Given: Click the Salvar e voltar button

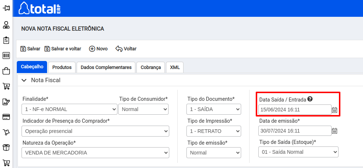Looking at the screenshot, I should pos(63,49).
